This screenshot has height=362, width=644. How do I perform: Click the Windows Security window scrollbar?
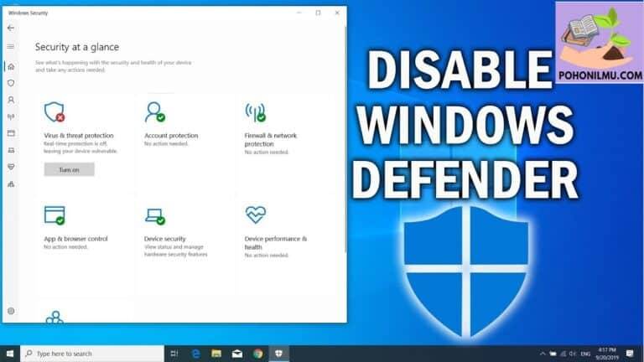[x=345, y=140]
